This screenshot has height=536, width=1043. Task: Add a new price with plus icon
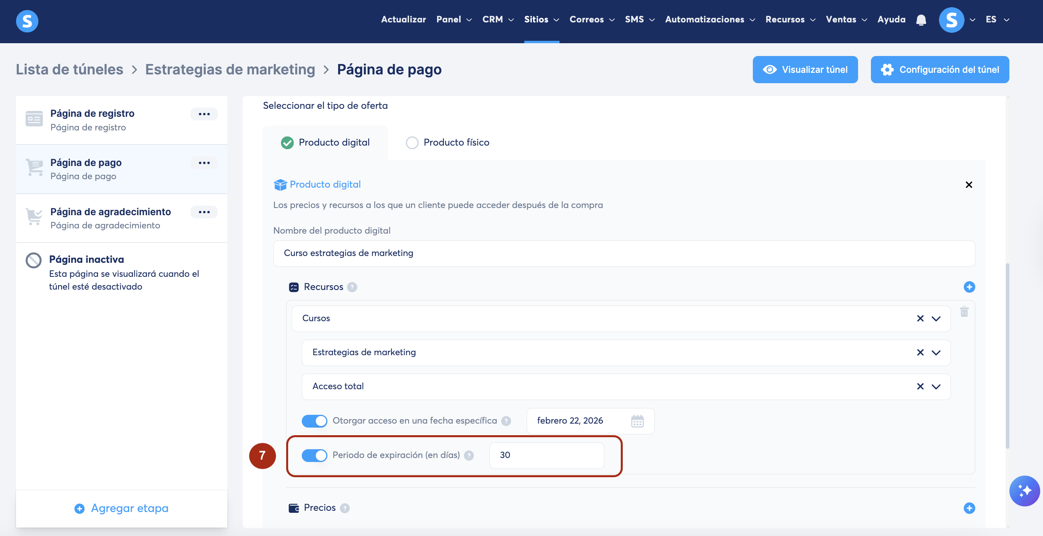click(969, 508)
